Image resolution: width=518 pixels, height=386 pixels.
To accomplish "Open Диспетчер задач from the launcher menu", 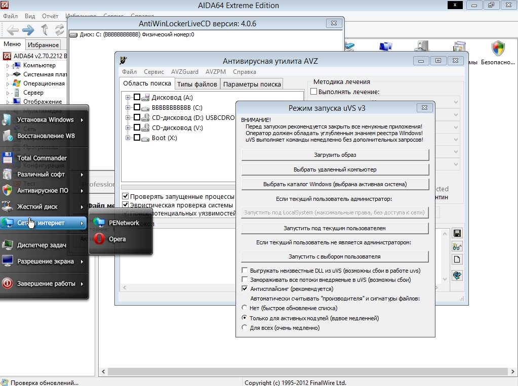I will tap(42, 245).
